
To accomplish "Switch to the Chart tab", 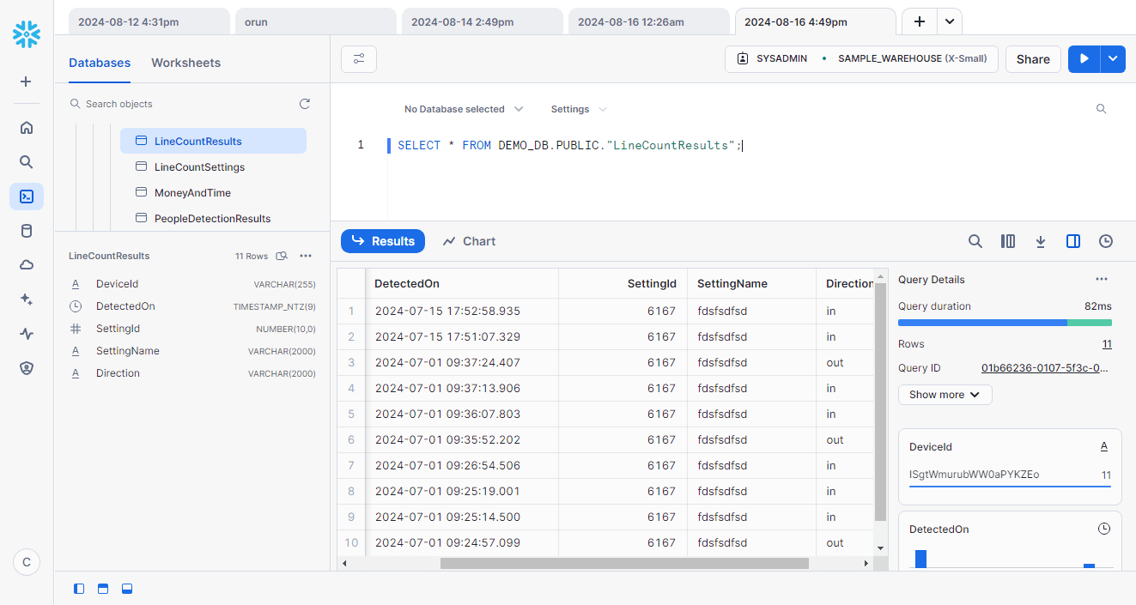I will 469,241.
